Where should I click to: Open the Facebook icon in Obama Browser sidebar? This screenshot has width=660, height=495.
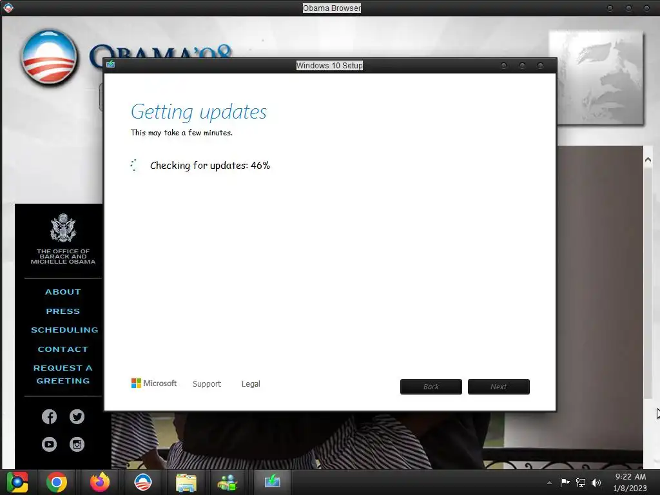click(x=49, y=417)
